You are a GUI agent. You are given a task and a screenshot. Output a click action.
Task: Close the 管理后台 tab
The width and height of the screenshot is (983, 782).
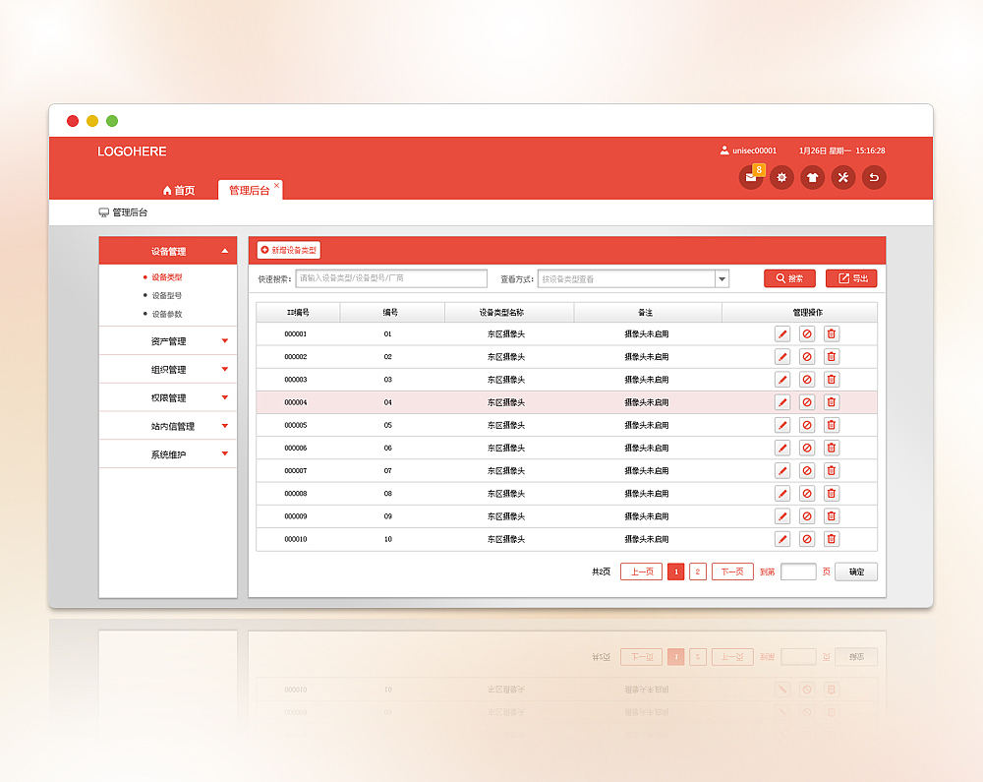pos(276,185)
